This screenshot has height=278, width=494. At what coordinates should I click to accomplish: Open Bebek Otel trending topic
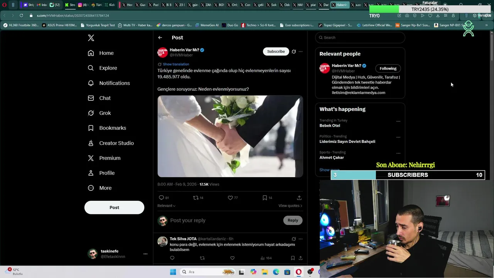pos(330,125)
